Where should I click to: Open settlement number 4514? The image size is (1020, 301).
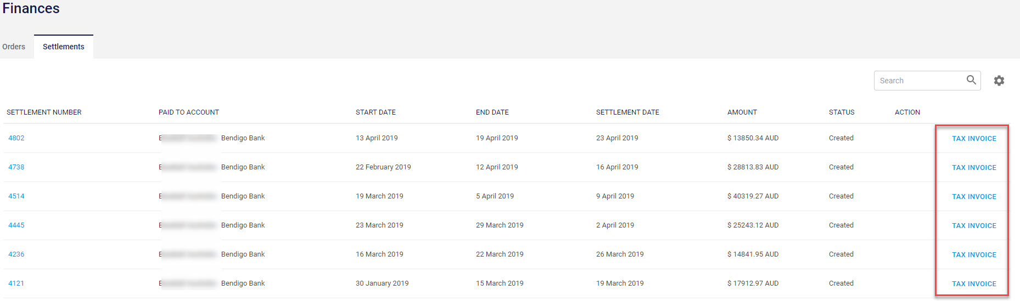click(x=16, y=196)
